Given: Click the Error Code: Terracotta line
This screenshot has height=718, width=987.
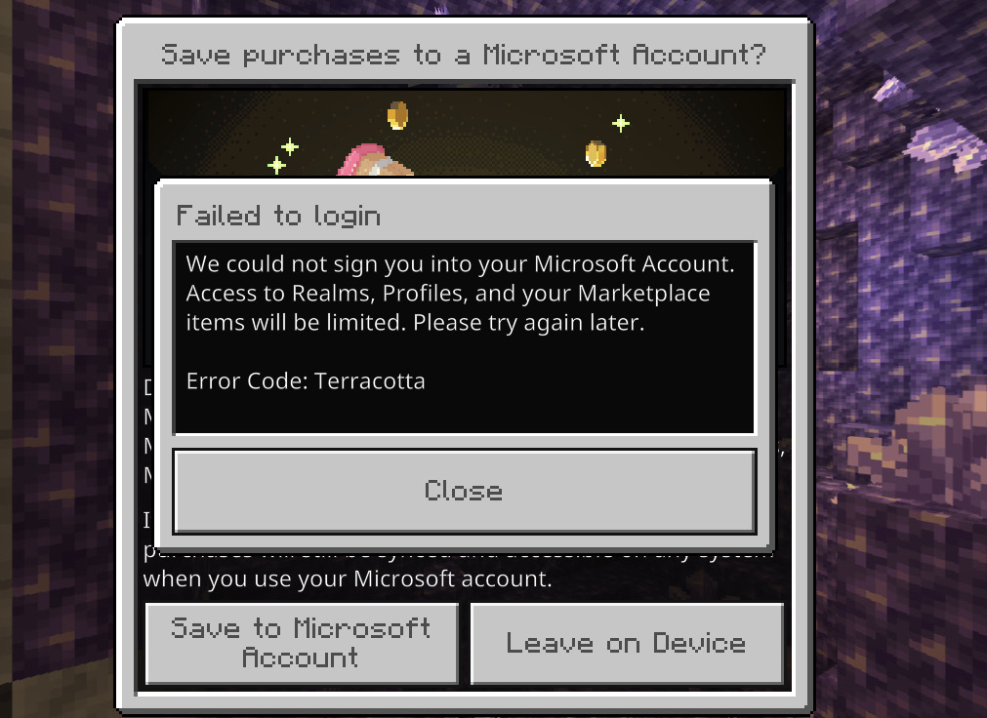Looking at the screenshot, I should pos(306,381).
